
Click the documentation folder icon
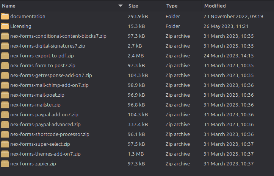click(5, 16)
